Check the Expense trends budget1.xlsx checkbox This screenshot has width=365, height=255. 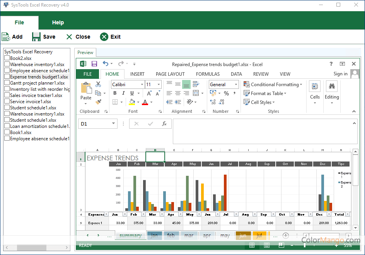click(7, 77)
